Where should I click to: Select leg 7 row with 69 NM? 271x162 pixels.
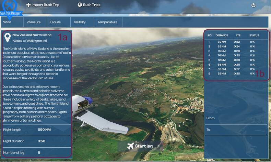coord(236,69)
